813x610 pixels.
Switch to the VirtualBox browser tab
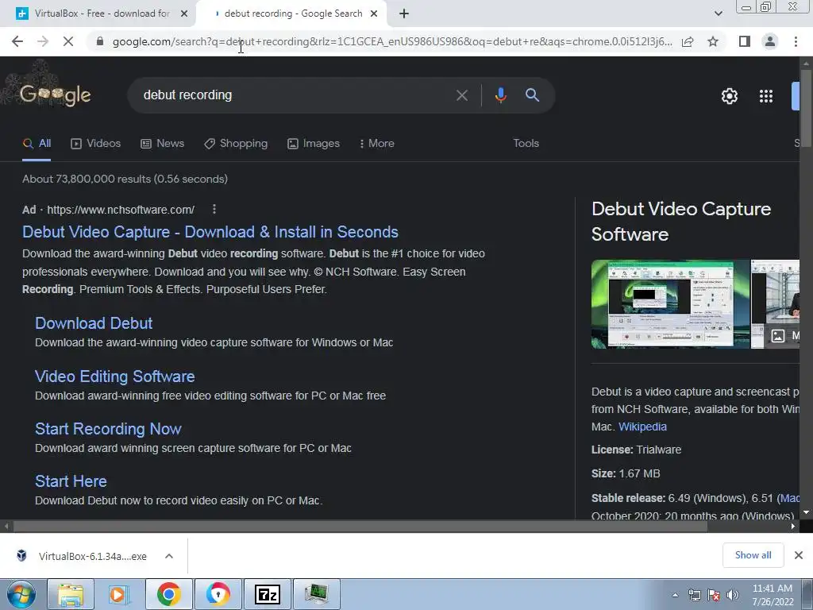[97, 14]
